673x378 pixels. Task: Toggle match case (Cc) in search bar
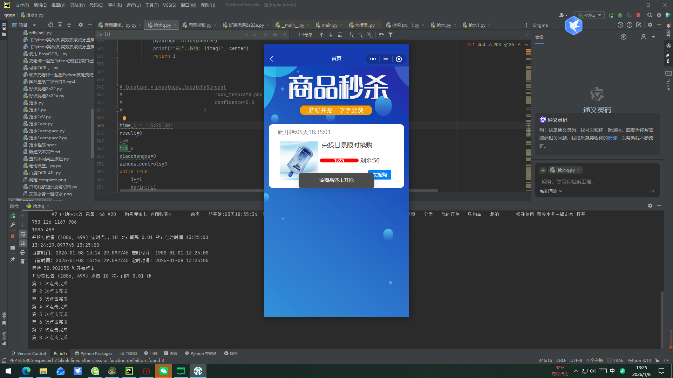pyautogui.click(x=266, y=35)
